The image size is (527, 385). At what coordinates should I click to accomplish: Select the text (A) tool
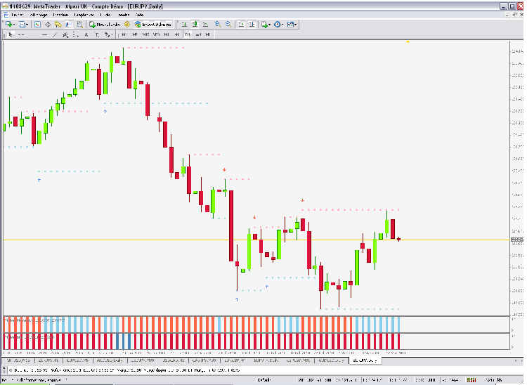point(86,34)
